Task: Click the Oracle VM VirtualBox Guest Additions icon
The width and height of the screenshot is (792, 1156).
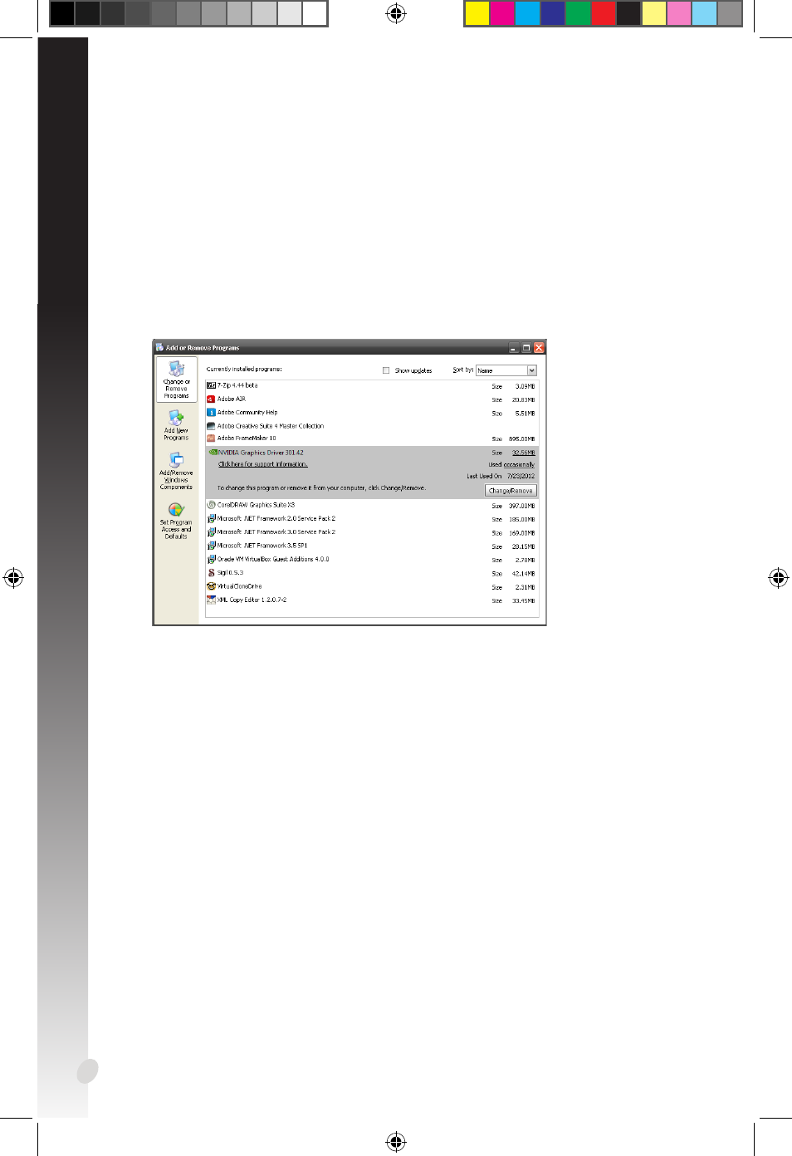Action: click(x=211, y=560)
